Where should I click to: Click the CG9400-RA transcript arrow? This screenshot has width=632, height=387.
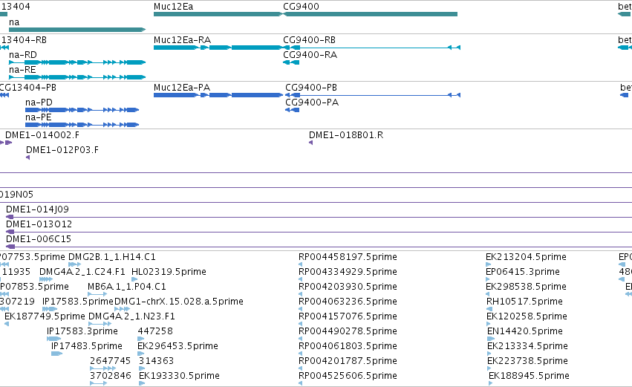[291, 62]
